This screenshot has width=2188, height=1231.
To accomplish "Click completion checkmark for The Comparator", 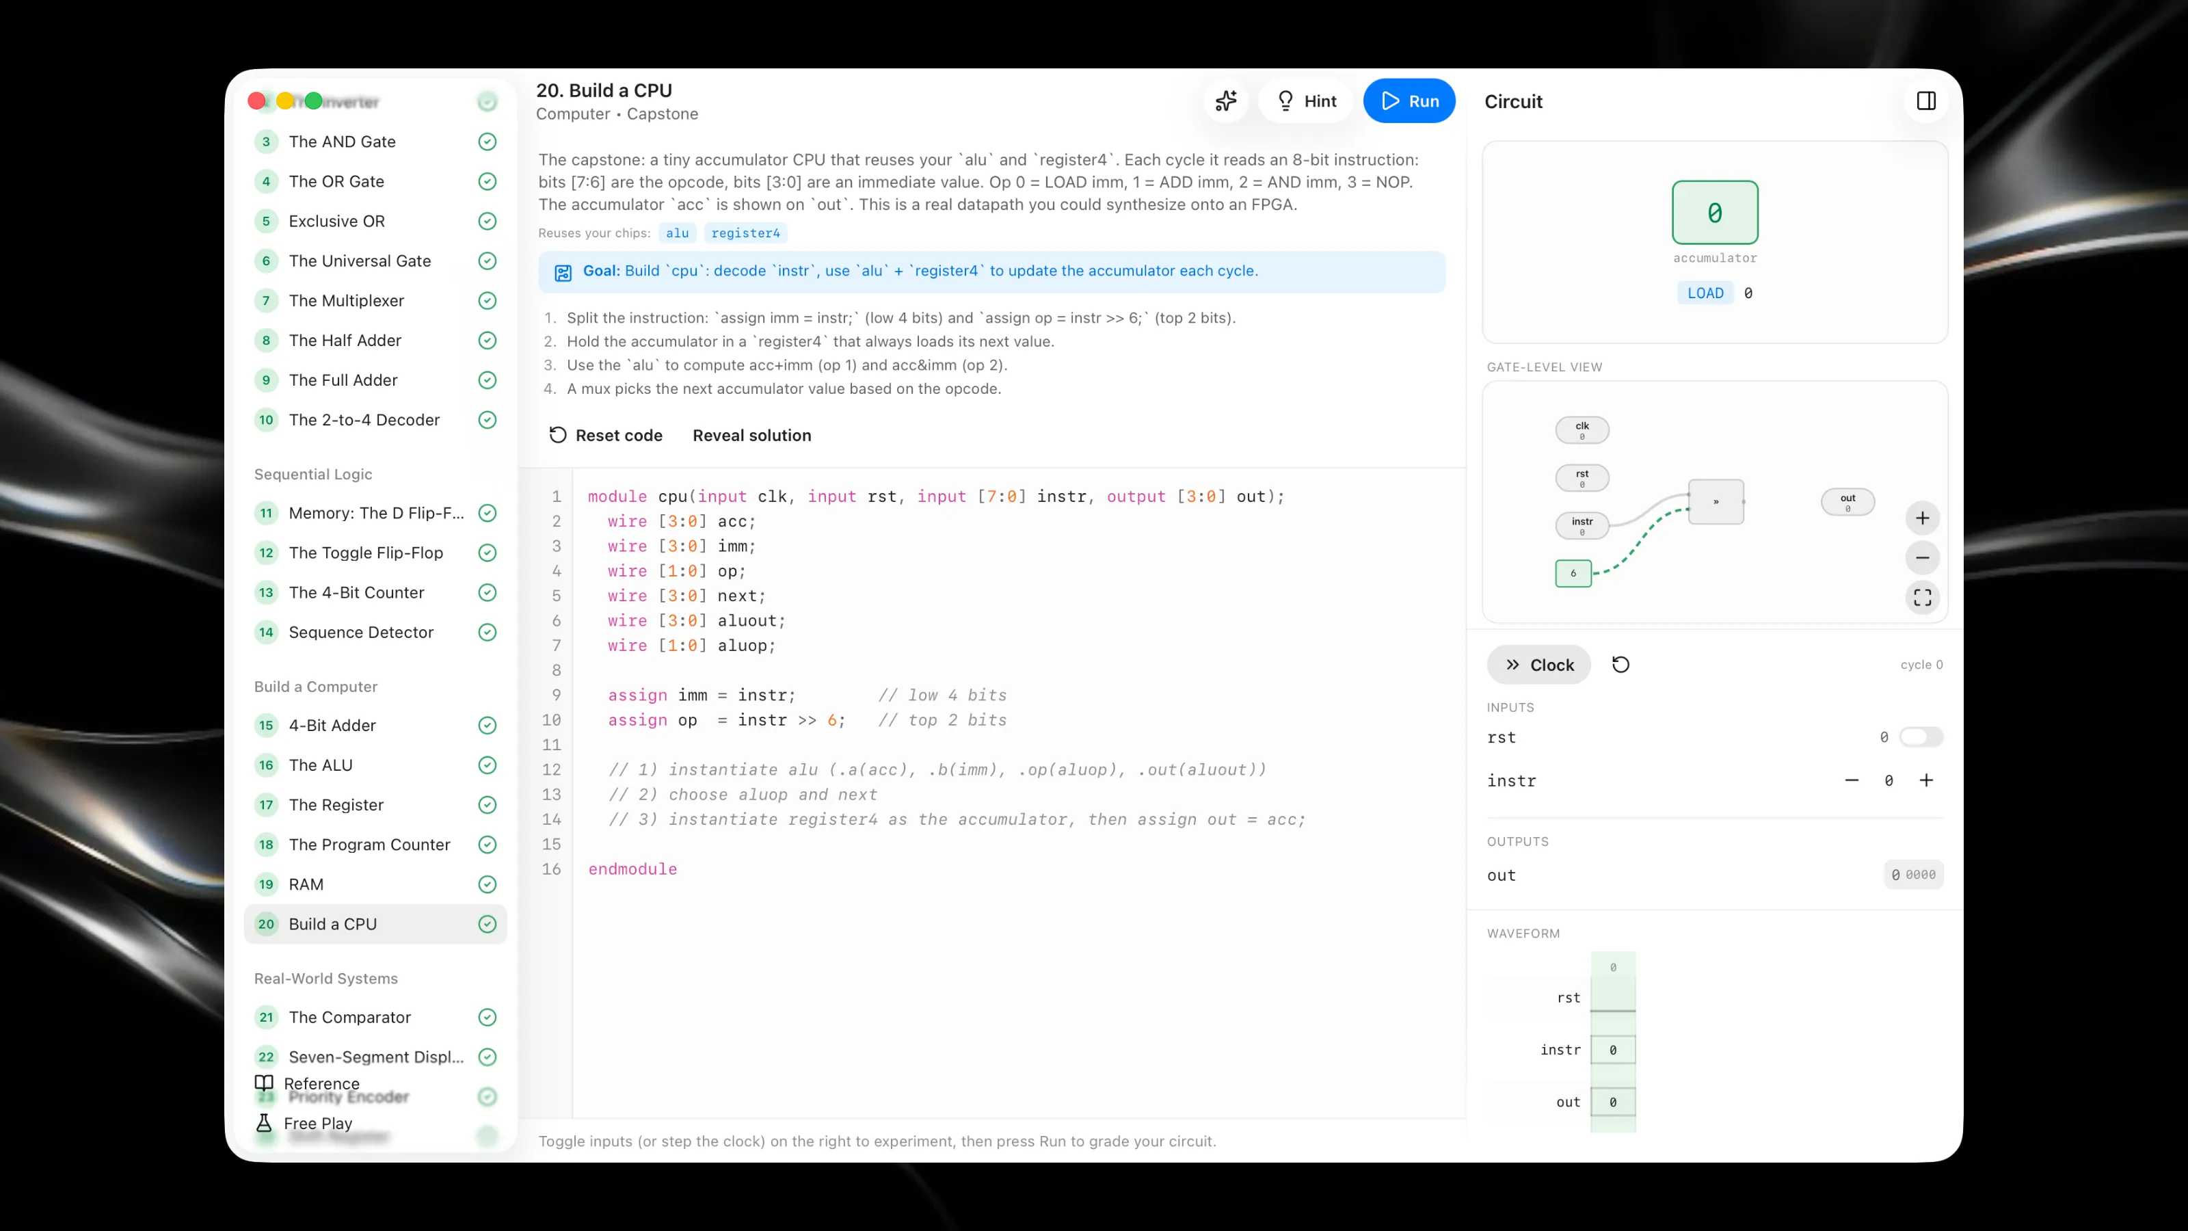I will (488, 1017).
